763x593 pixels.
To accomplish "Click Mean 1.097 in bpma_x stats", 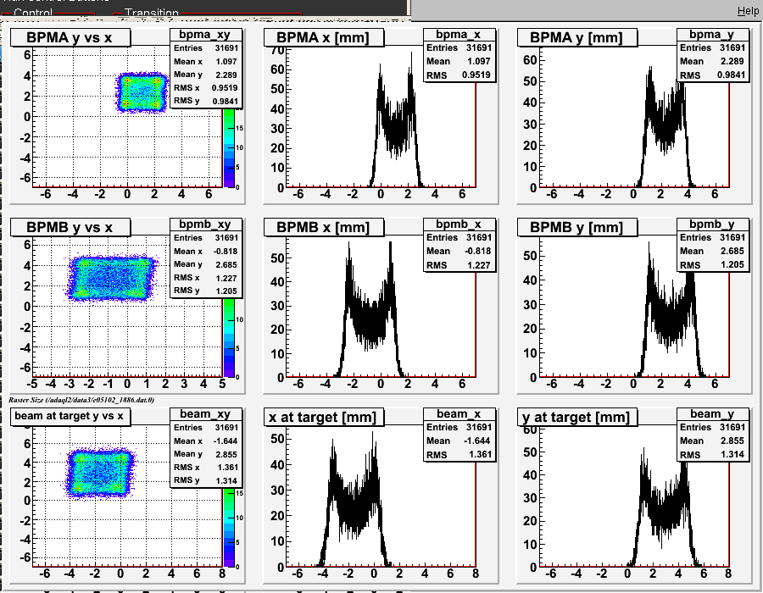I will coord(459,61).
